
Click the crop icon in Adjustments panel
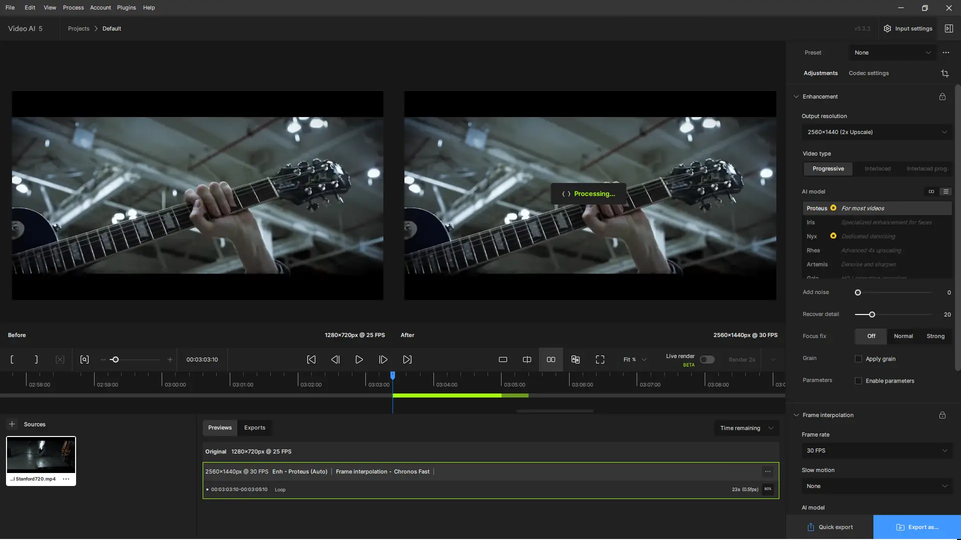coord(944,73)
